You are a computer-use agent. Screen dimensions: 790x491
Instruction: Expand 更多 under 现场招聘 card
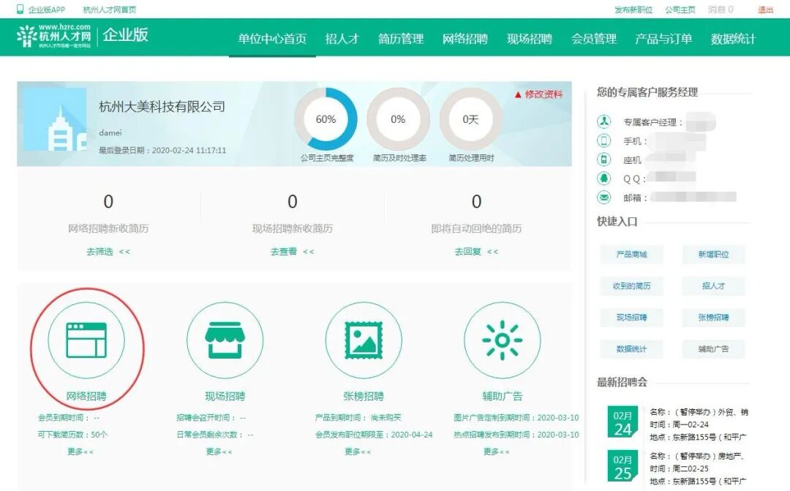(x=219, y=451)
